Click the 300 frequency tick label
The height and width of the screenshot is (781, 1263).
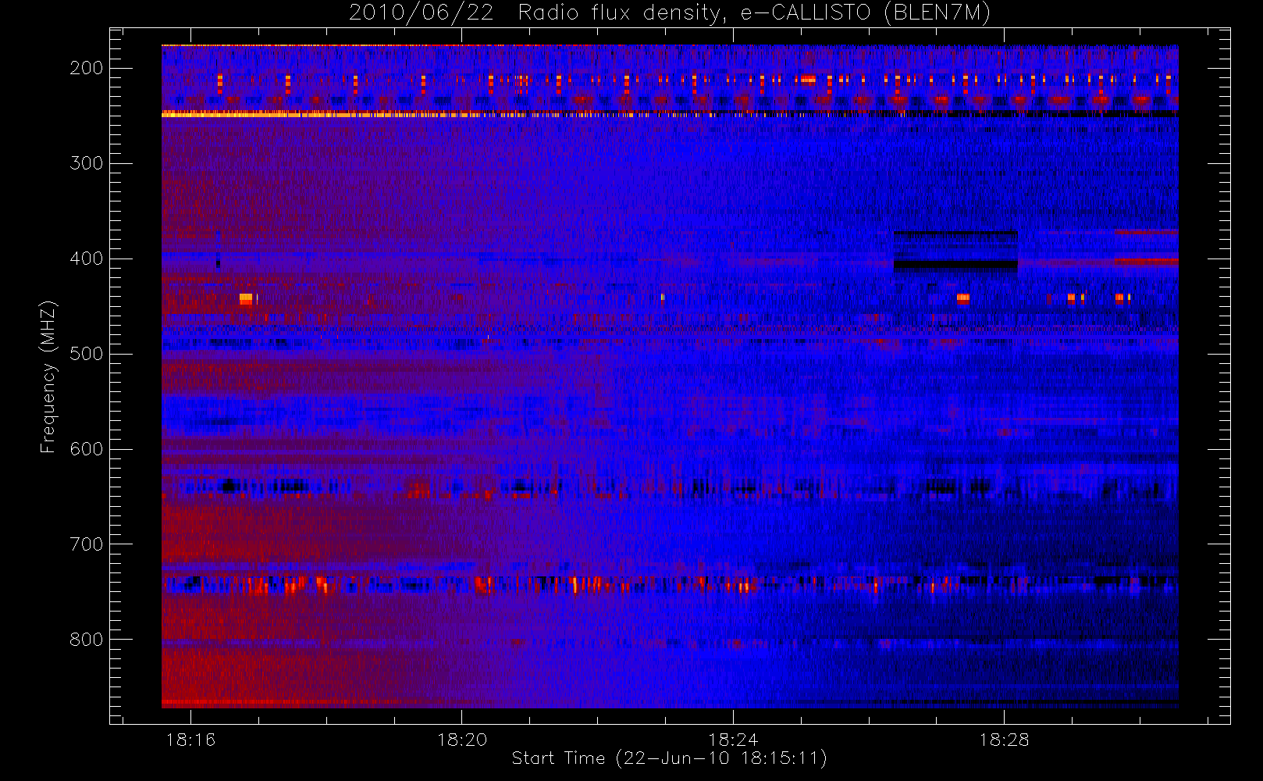click(x=87, y=163)
